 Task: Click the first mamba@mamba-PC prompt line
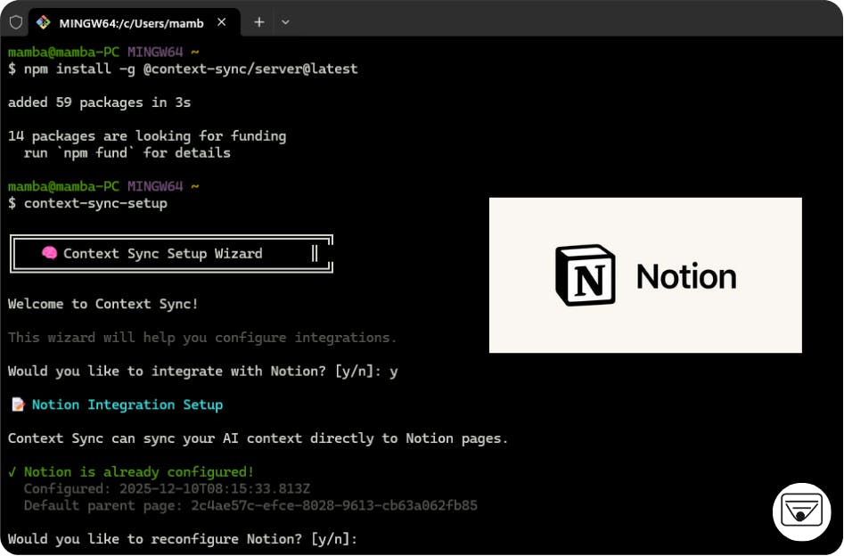point(103,53)
